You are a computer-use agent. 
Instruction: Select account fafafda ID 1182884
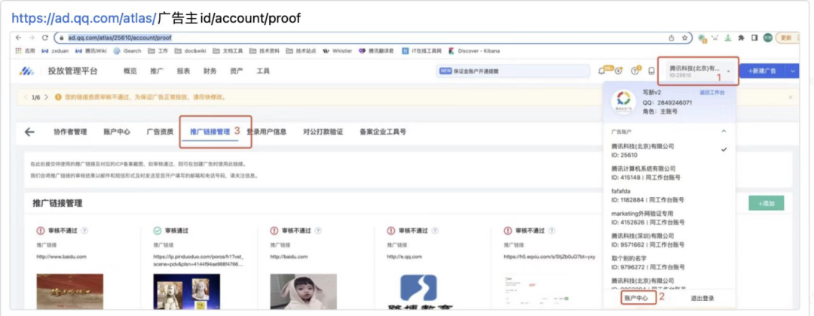(x=670, y=196)
